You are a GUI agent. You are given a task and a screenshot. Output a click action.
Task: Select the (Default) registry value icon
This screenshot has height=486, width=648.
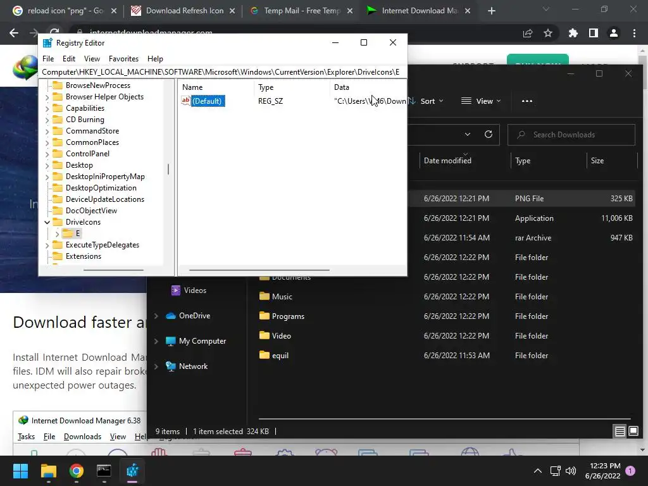coord(185,101)
